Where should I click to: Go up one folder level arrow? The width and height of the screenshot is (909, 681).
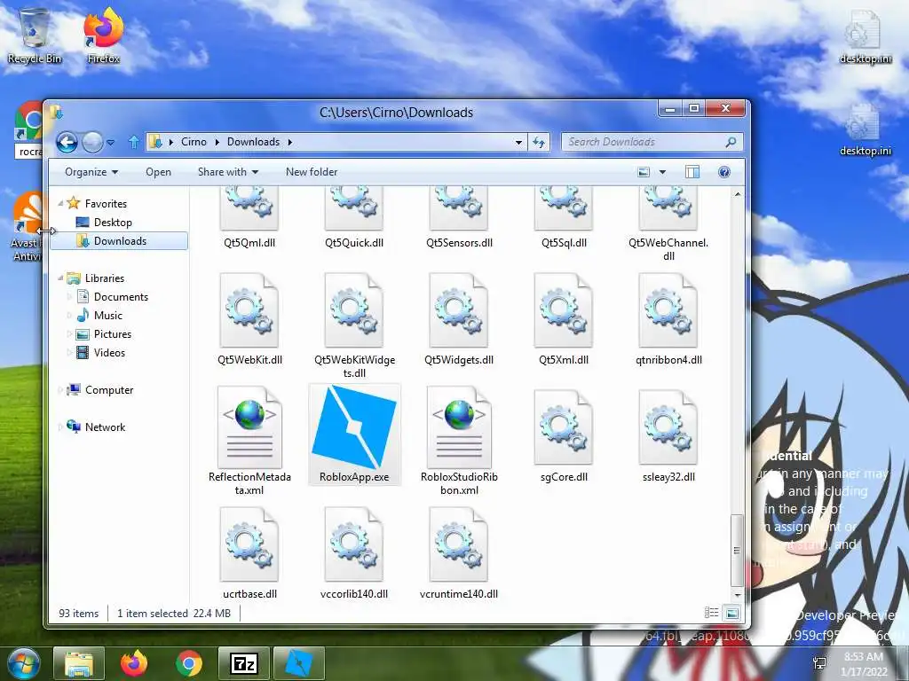(133, 142)
